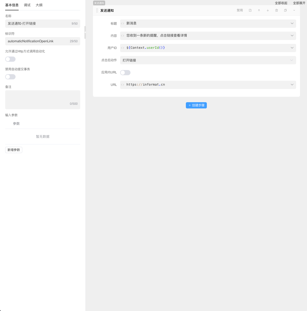Screen dimensions: 307x311
Task: Switch to the 调试 tab
Action: [x=27, y=5]
